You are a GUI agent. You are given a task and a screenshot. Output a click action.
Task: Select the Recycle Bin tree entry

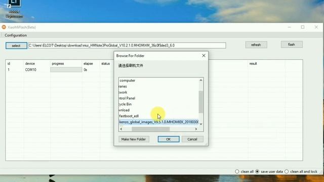[125, 104]
